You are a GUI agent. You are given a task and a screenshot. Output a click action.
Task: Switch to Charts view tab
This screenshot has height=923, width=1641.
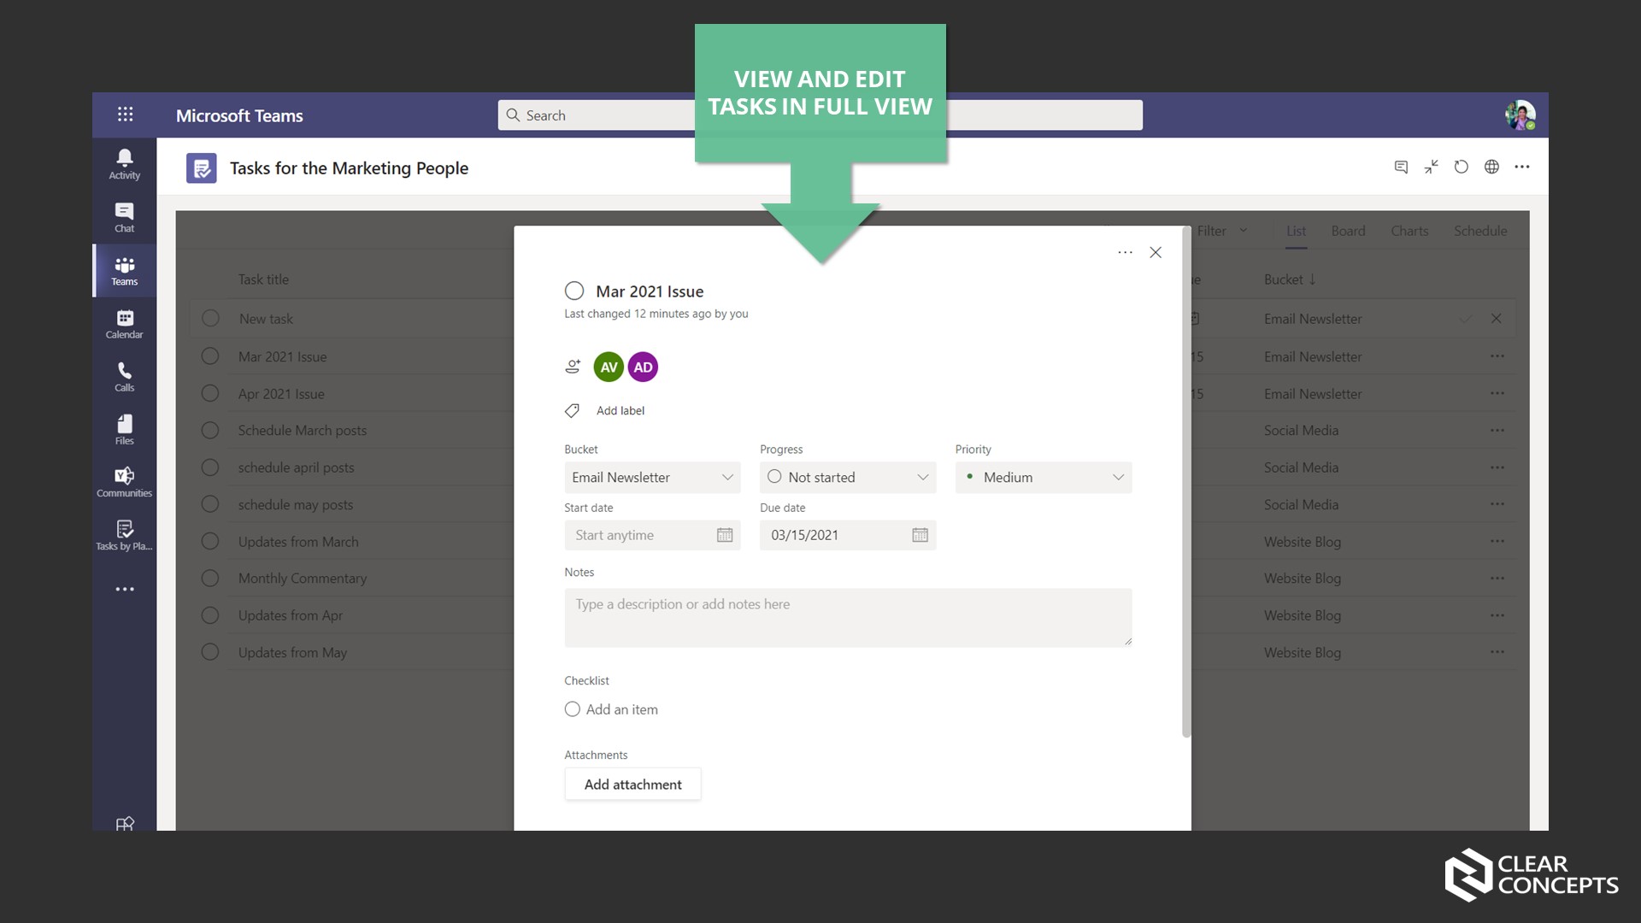coord(1409,231)
